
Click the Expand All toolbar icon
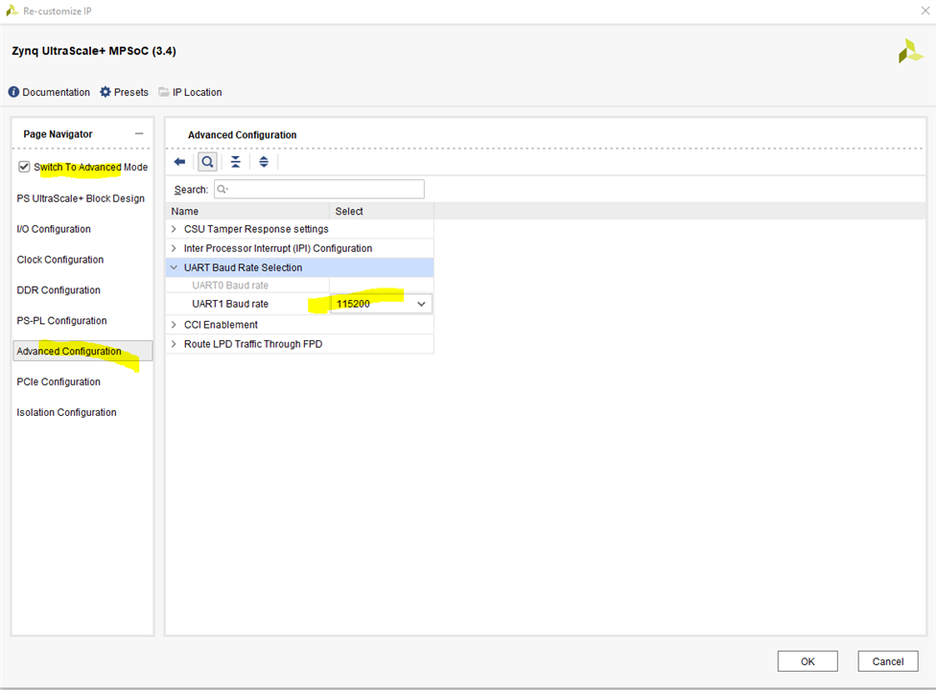[264, 162]
